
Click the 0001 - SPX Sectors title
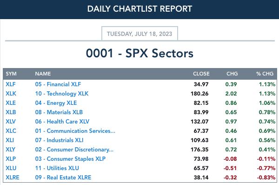click(139, 53)
